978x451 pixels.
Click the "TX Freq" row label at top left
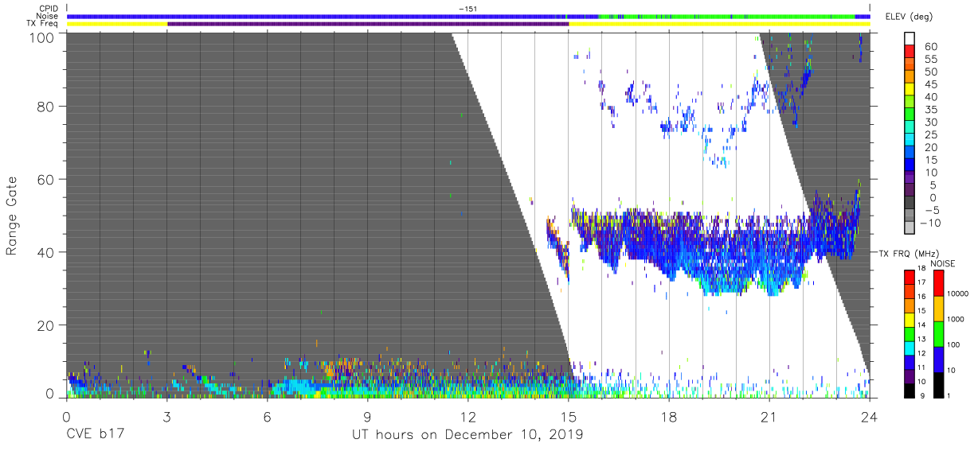click(x=43, y=24)
